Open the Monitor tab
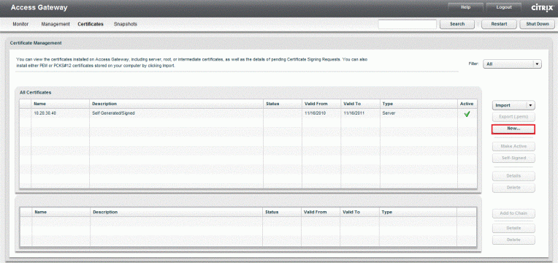 pyautogui.click(x=20, y=24)
